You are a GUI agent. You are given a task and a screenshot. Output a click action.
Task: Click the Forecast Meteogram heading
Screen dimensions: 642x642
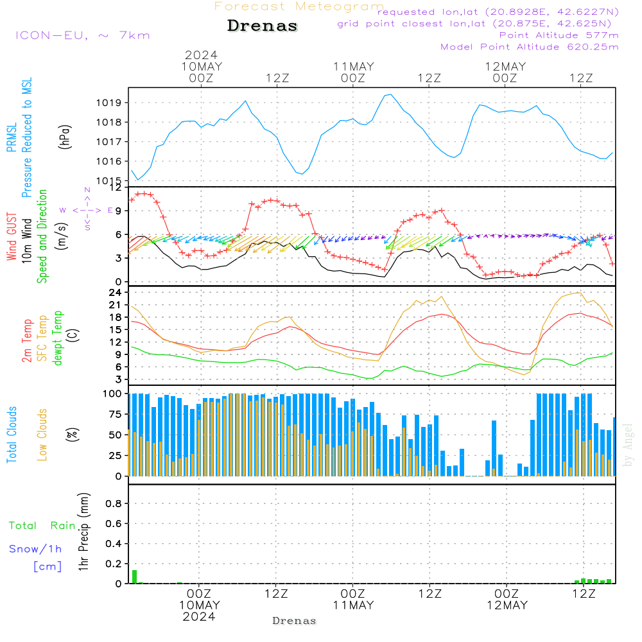(x=299, y=6)
